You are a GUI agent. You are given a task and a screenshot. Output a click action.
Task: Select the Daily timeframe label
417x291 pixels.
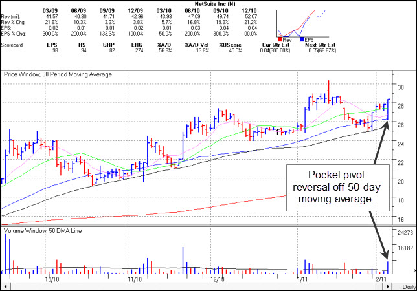click(x=409, y=286)
